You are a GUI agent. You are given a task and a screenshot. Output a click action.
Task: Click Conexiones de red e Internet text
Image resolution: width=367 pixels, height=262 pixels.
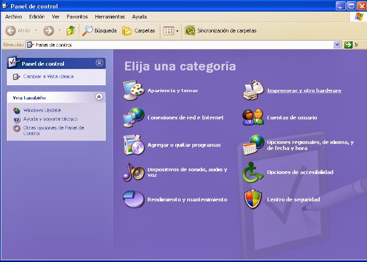coord(185,118)
